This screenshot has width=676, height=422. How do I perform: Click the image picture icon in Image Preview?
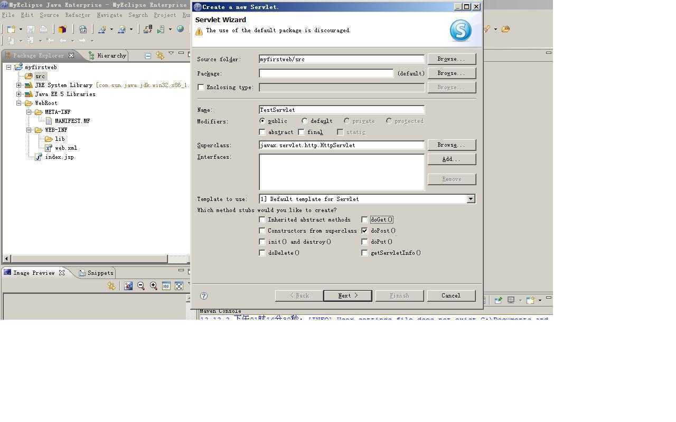(128, 285)
